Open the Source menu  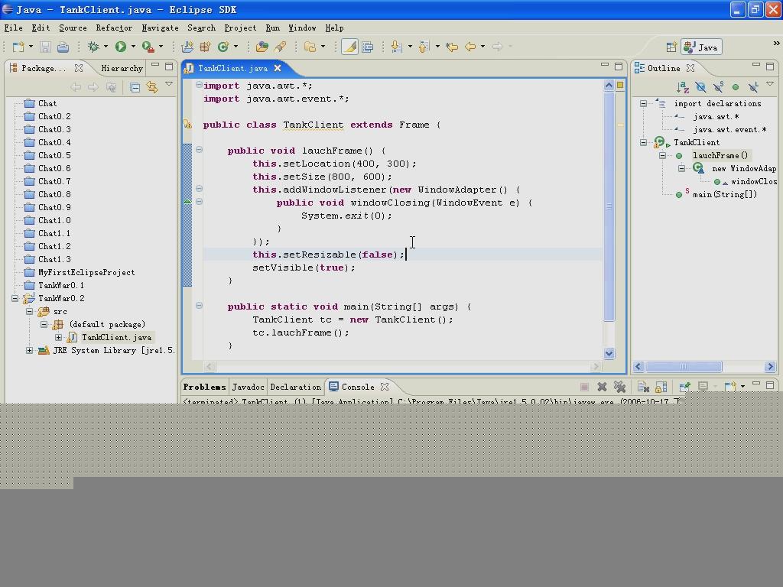pos(73,28)
